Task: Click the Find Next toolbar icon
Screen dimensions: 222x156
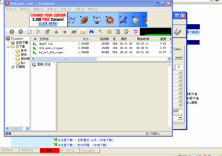Action: coord(100,32)
